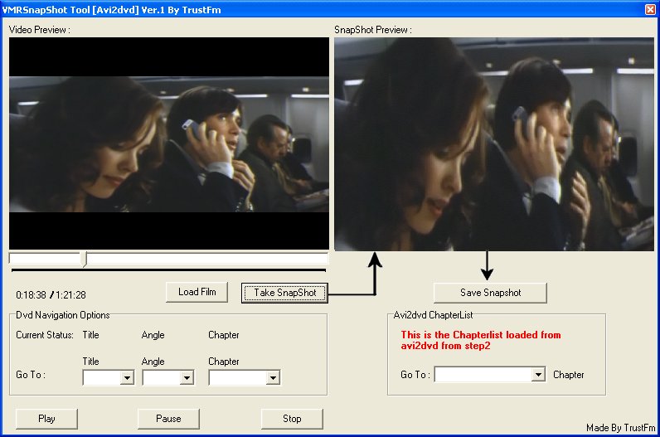Click the Load Film button
Screen dimensions: 660x437
[x=197, y=292]
